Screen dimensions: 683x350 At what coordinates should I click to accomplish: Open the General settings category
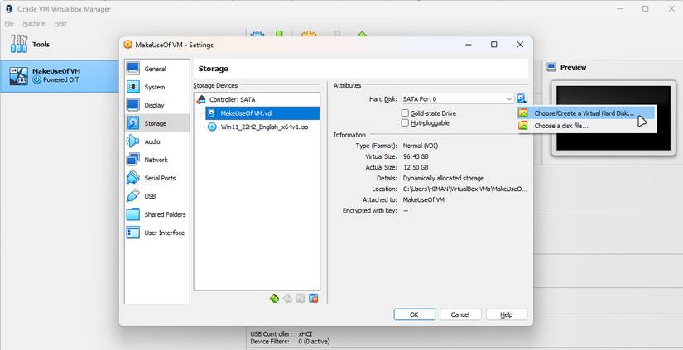click(156, 69)
